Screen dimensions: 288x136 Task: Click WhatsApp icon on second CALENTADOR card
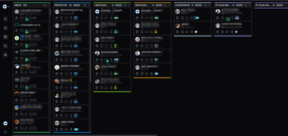[187, 32]
